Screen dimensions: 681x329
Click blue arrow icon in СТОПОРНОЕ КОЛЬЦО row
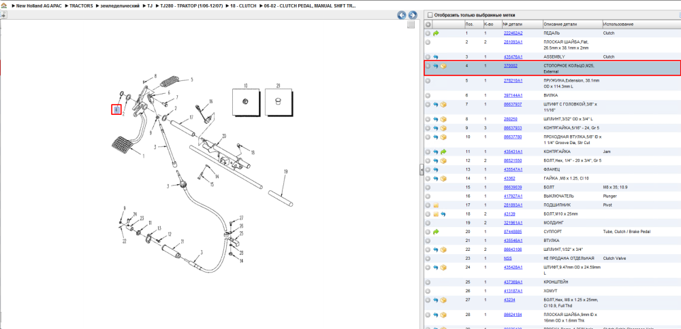tap(436, 67)
